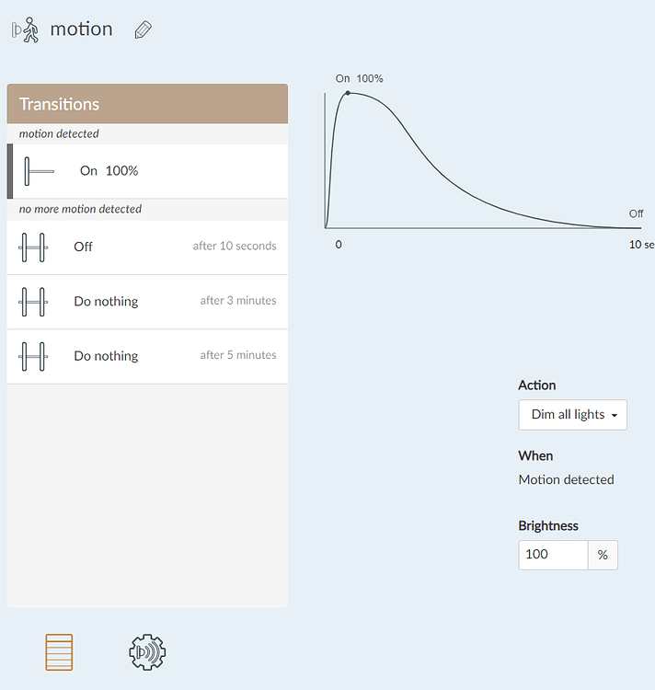
Task: Click the Off label on the graph
Action: (x=636, y=213)
